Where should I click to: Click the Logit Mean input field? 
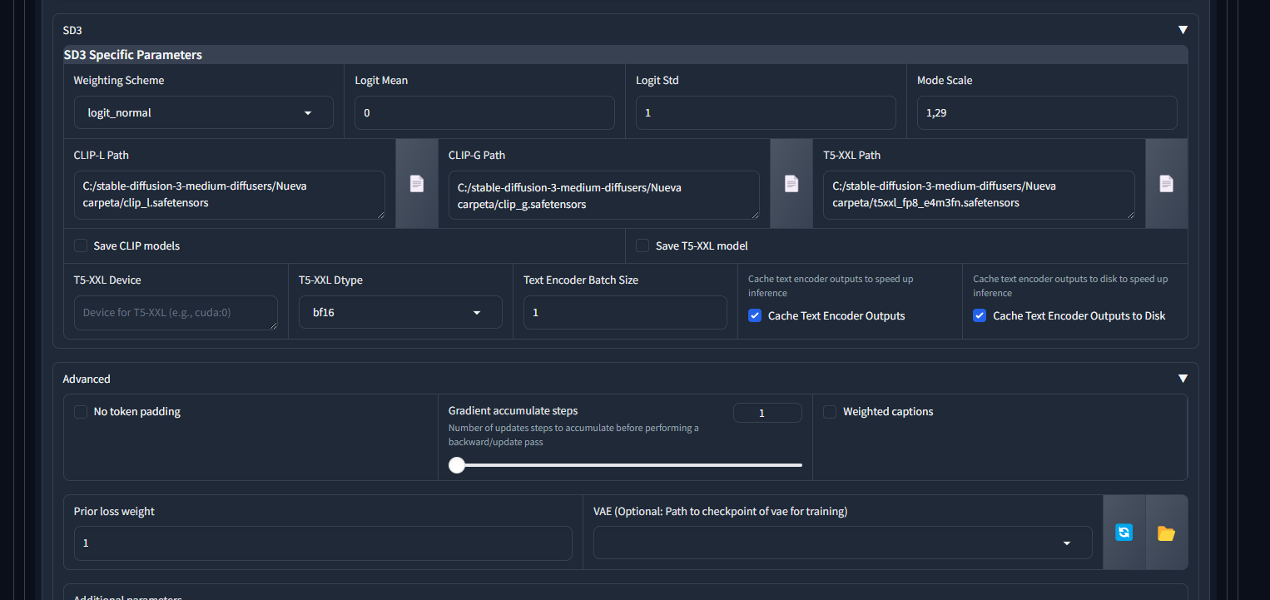pyautogui.click(x=484, y=112)
